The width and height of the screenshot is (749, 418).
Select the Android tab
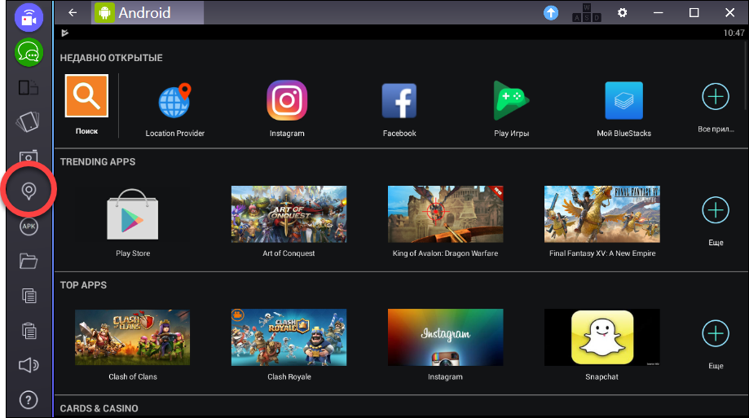pyautogui.click(x=148, y=12)
